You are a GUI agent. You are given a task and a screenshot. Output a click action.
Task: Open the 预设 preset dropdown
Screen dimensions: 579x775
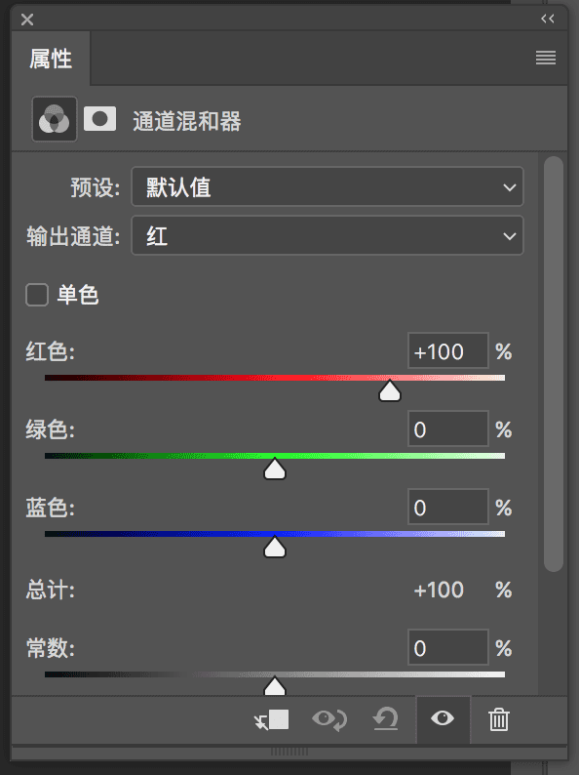coord(328,186)
